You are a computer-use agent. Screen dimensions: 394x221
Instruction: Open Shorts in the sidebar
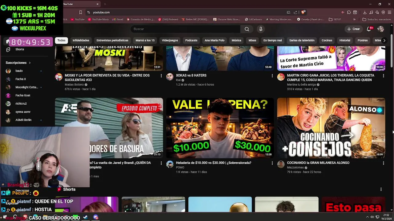coord(20,49)
